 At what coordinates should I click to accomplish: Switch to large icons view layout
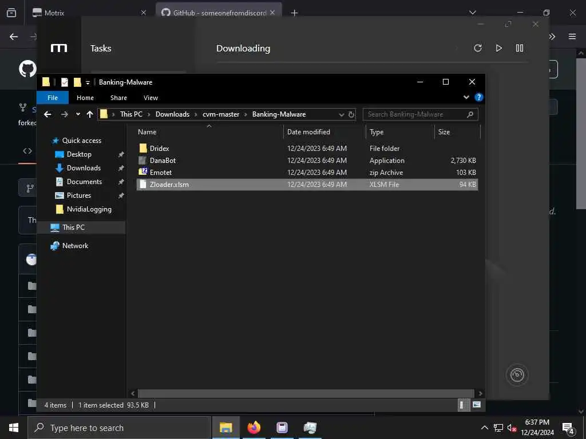pos(477,405)
